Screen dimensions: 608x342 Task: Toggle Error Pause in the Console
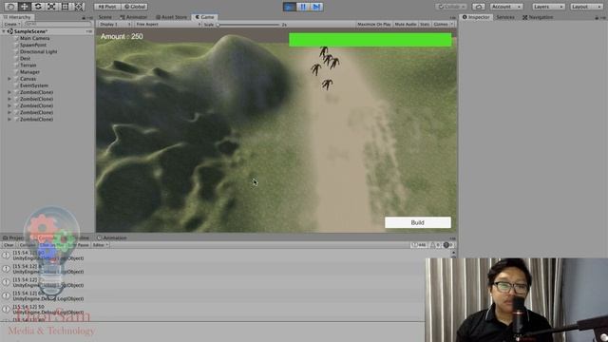79,245
